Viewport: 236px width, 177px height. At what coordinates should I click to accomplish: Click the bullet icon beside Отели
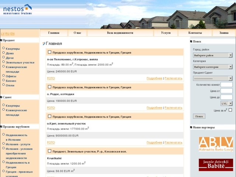(x=4, y=85)
